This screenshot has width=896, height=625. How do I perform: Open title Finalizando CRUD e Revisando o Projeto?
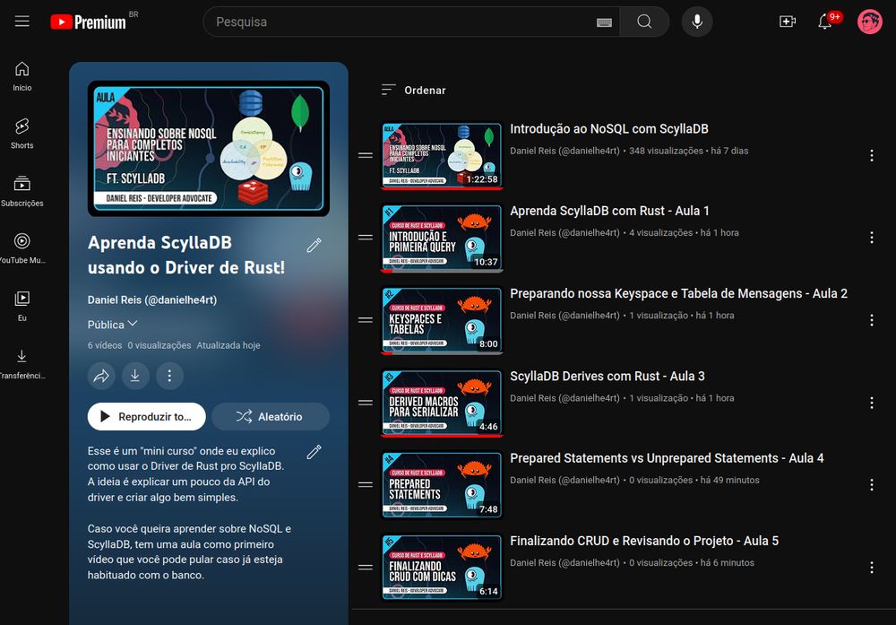click(x=644, y=541)
